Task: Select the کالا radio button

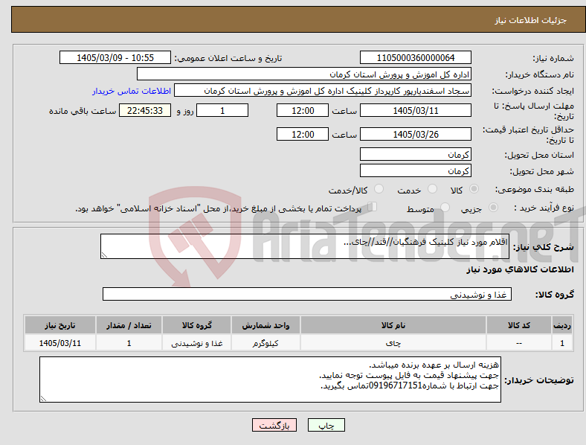Action: pyautogui.click(x=474, y=189)
